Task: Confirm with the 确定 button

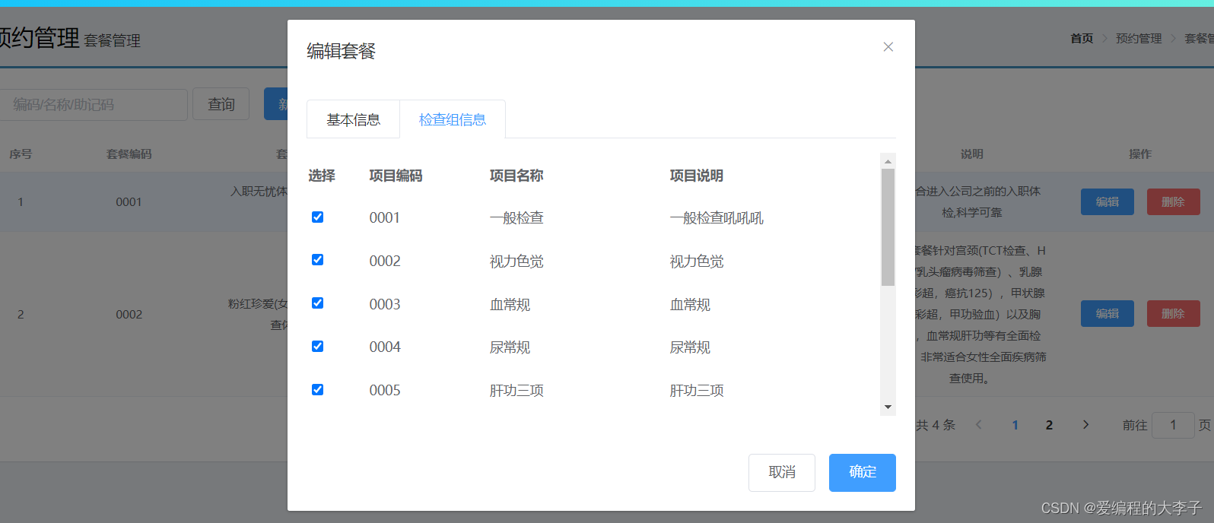Action: point(863,473)
